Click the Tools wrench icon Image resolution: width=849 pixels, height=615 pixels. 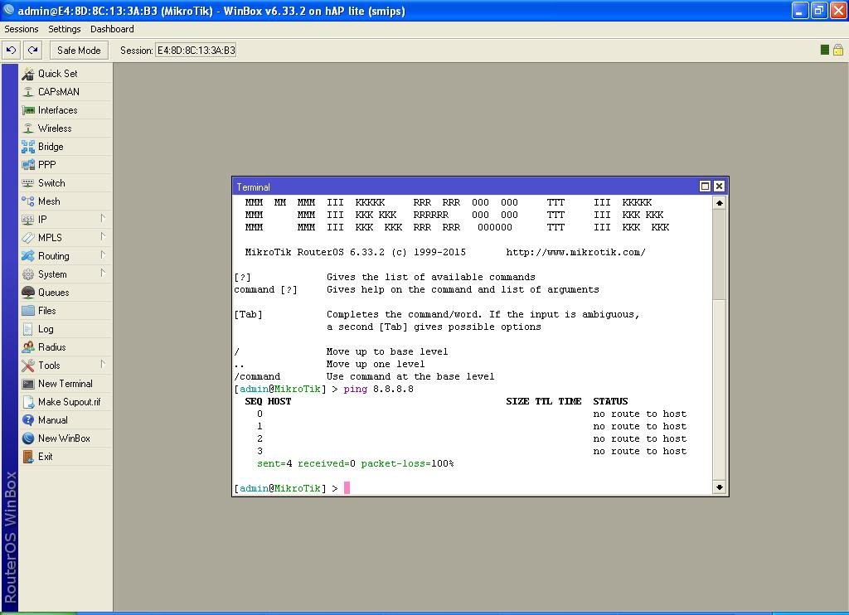(x=28, y=366)
